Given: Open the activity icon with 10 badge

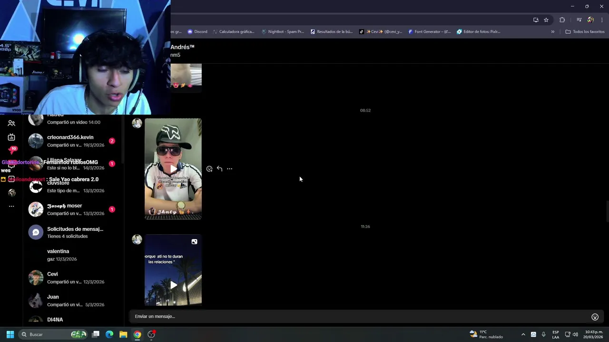Looking at the screenshot, I should (12, 151).
